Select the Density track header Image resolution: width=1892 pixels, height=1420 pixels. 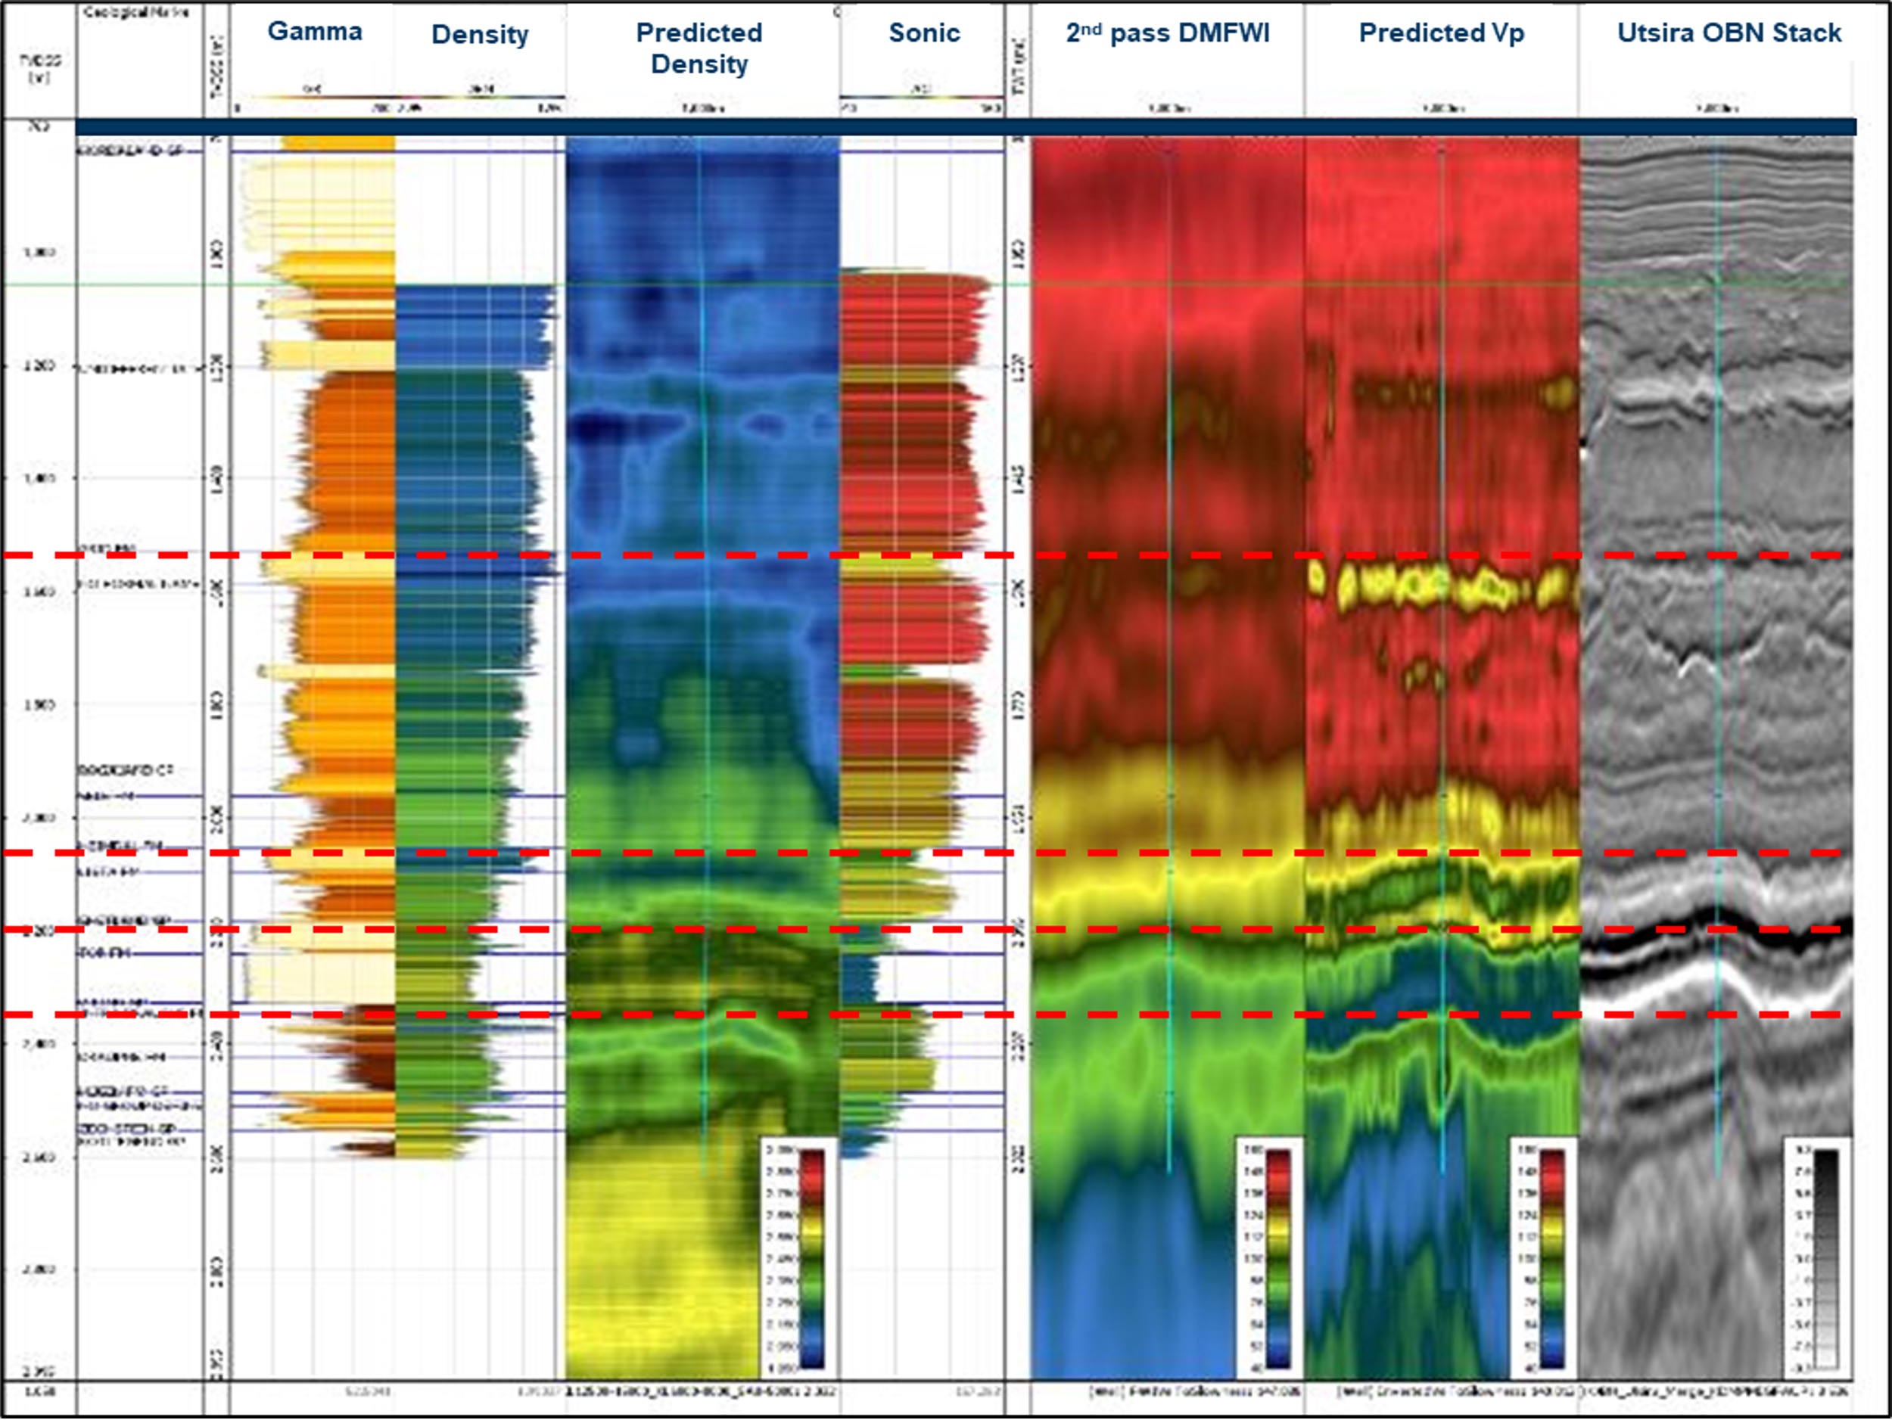[x=480, y=35]
